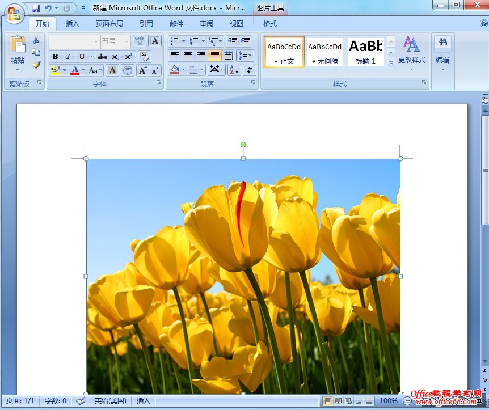489x410 pixels.
Task: Click the Save icon in quick access toolbar
Action: tap(36, 9)
